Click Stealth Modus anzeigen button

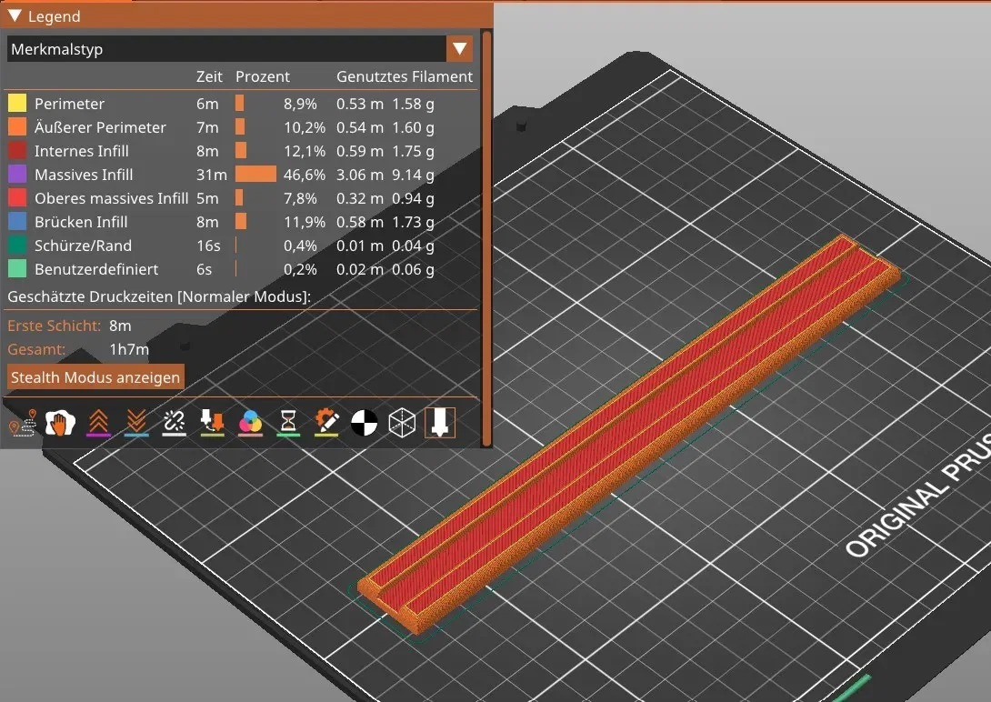tap(95, 377)
